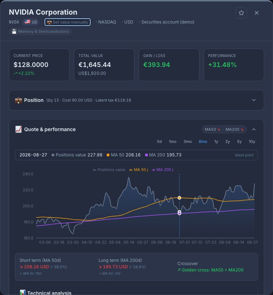Select the 6mo time range
The width and height of the screenshot is (273, 295).
[x=203, y=141]
